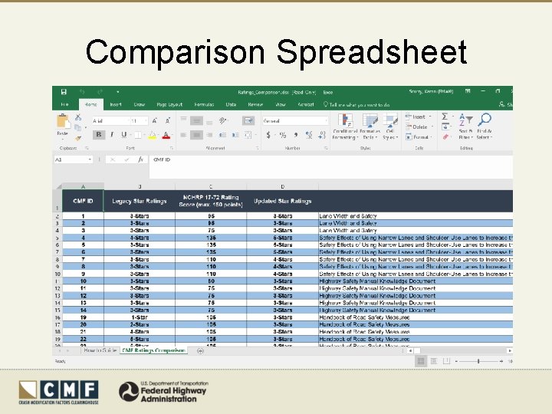Click the AutoSum sigma button
The width and height of the screenshot is (552, 414).
click(x=445, y=117)
